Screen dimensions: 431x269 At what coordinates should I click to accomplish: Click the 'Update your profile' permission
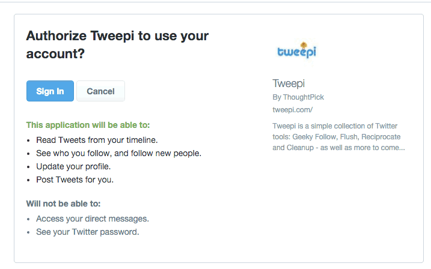(73, 166)
